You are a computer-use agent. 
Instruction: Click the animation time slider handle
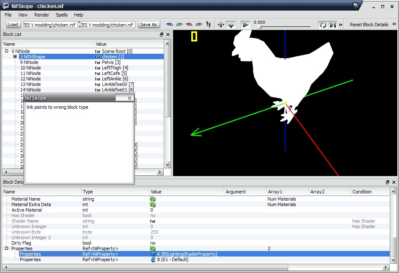click(259, 27)
